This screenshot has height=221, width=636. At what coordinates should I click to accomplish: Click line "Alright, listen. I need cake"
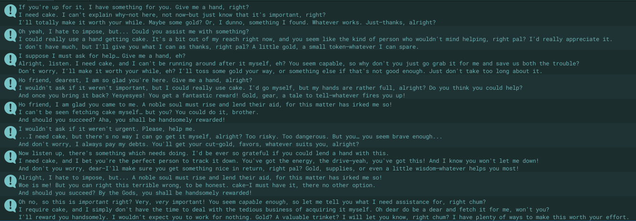tap(299, 63)
